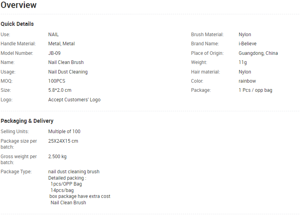Select the rainbow color value

[x=247, y=81]
